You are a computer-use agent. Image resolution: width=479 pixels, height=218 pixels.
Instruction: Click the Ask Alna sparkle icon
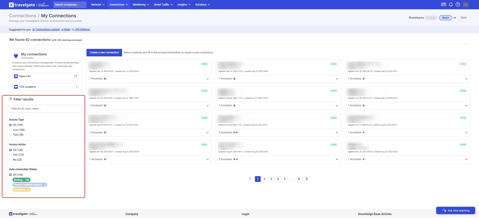click(x=444, y=210)
